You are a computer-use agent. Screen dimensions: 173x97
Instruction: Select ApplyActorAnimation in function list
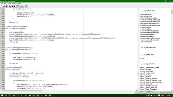pyautogui.click(x=149, y=23)
